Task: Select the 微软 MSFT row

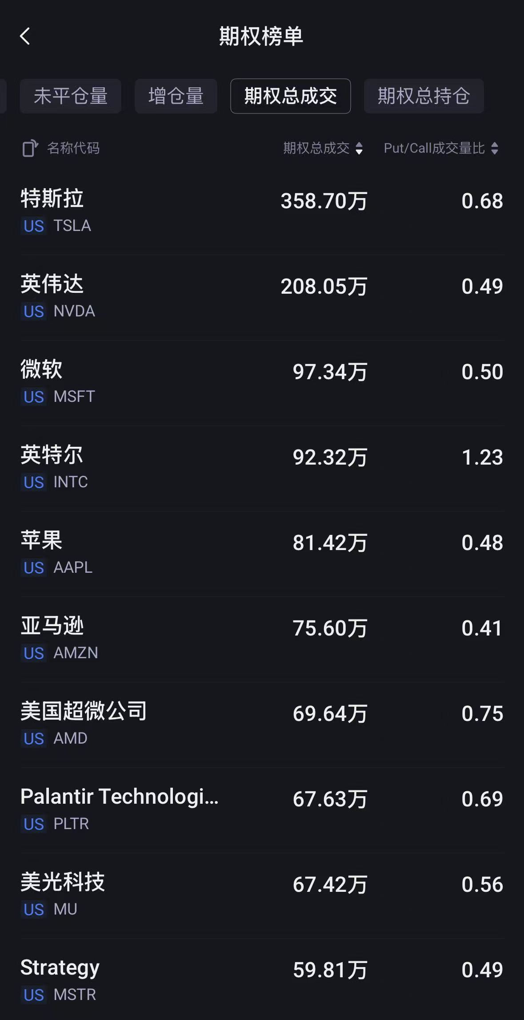Action: pyautogui.click(x=262, y=382)
